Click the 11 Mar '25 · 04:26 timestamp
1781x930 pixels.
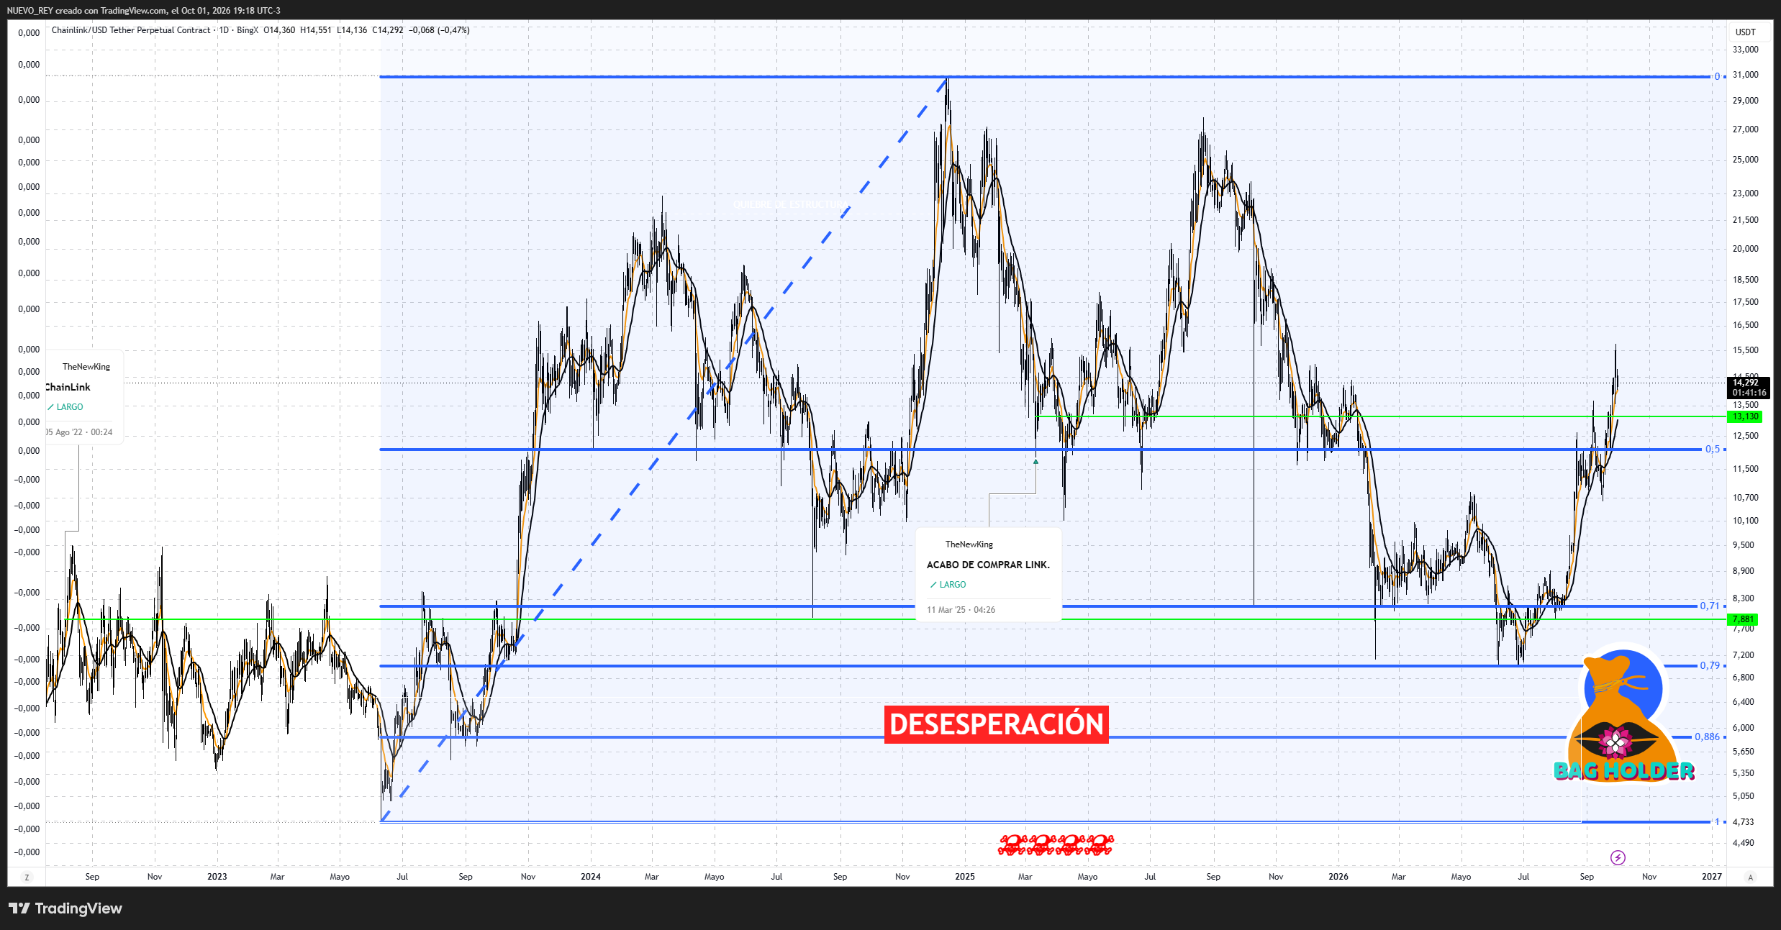coord(961,610)
